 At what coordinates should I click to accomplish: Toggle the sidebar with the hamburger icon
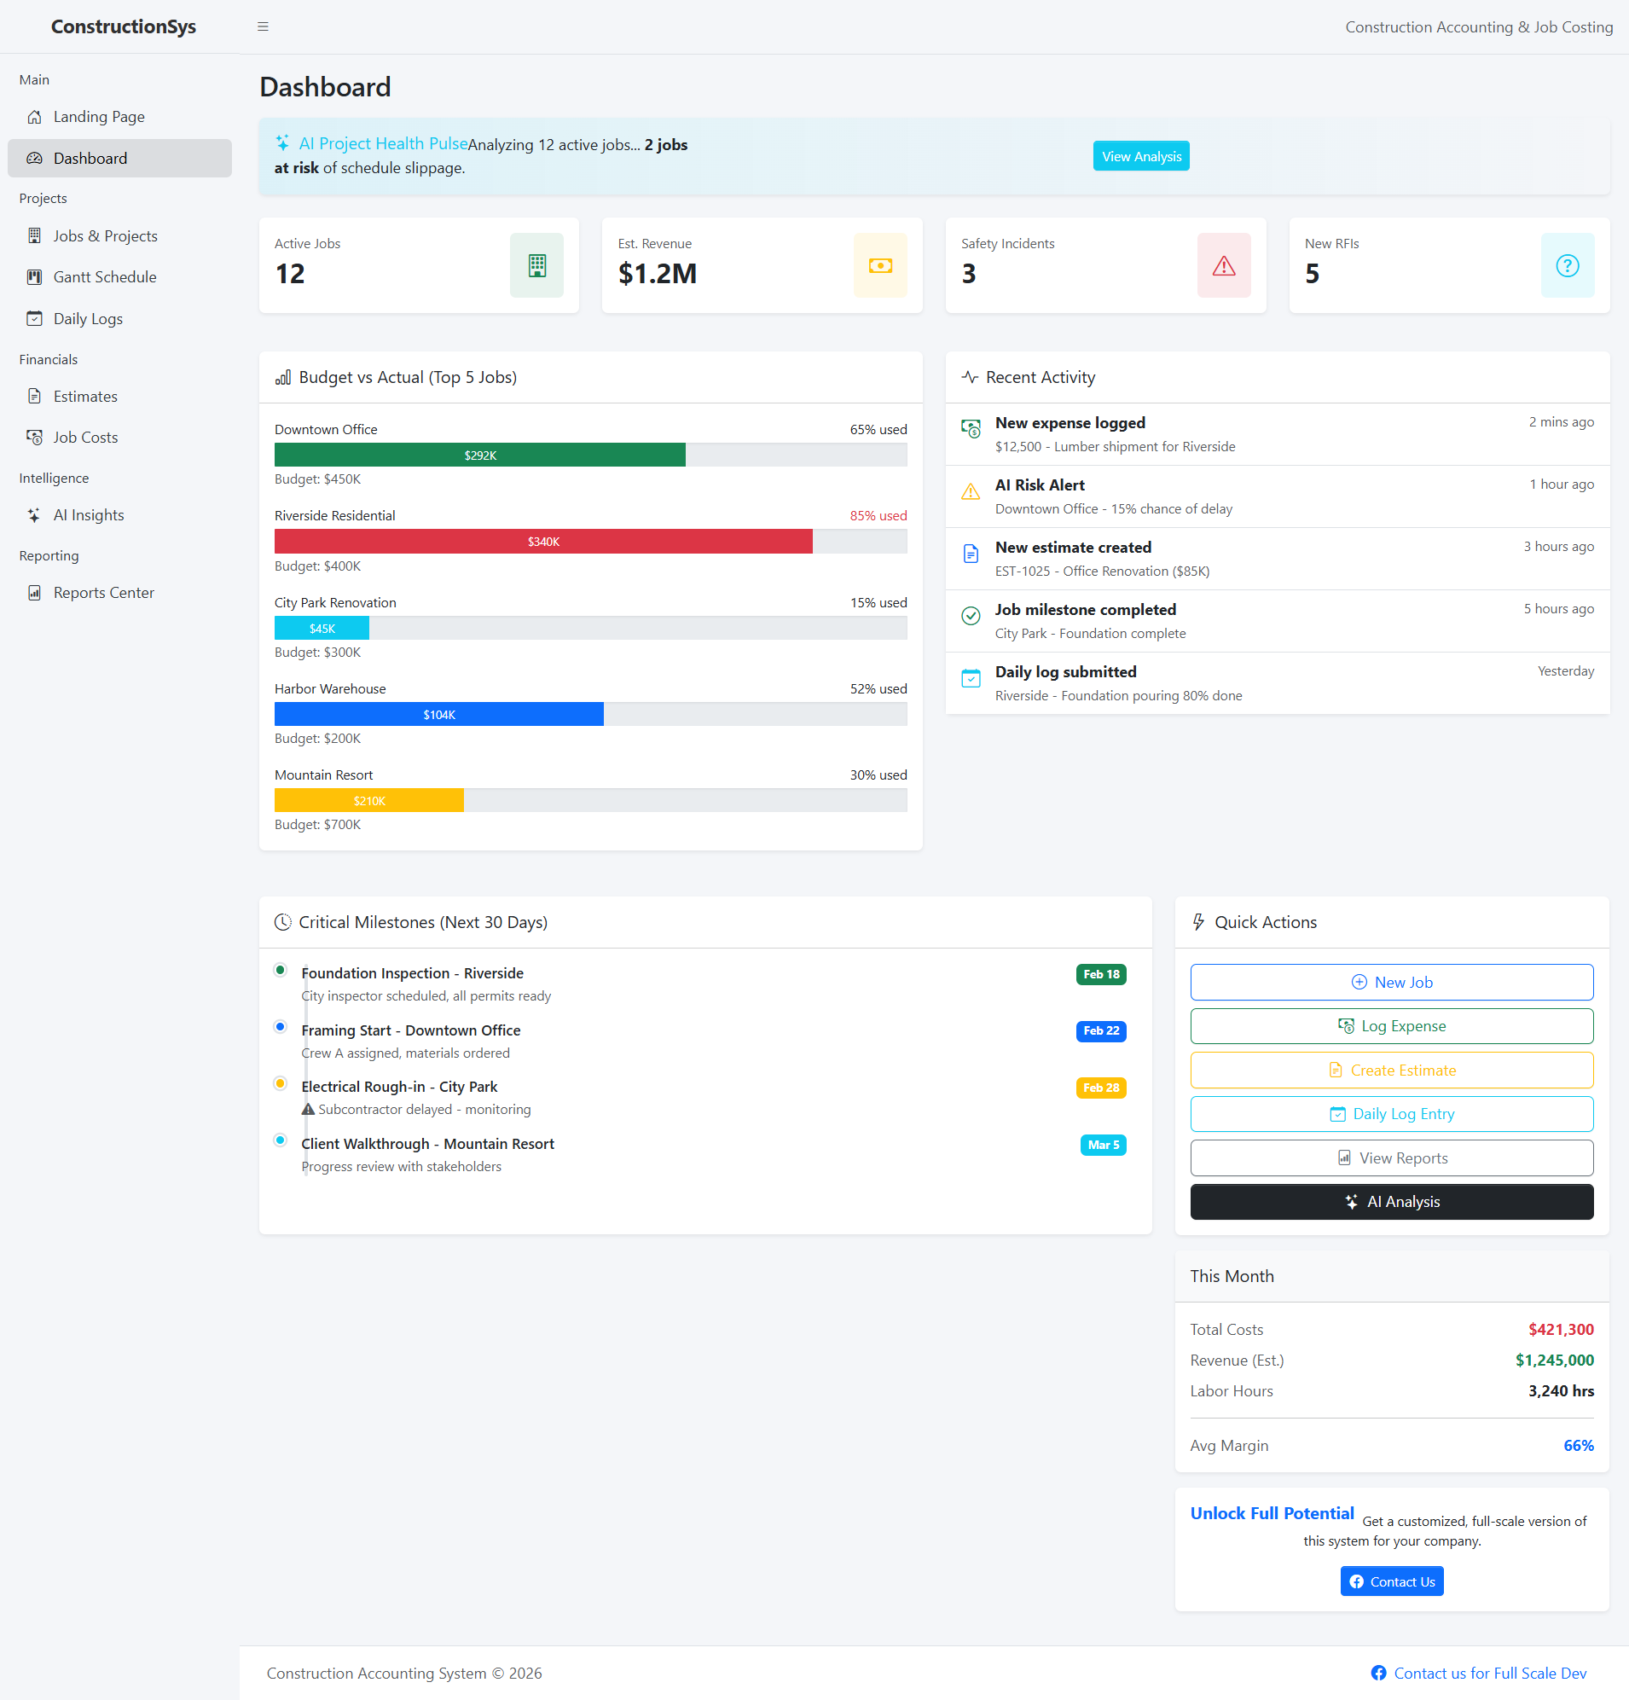(x=263, y=26)
